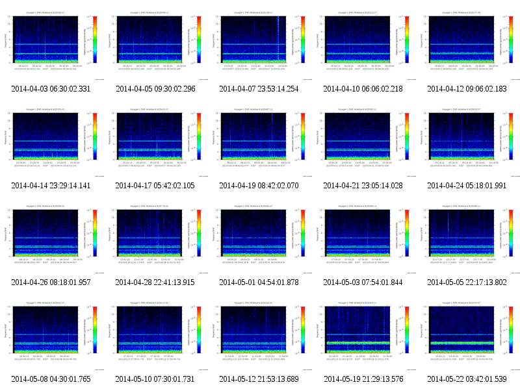Screen dimensions: 520x387
Task: Click the caption text 2014-04-21 23:05:14.028
Action: tap(363, 186)
